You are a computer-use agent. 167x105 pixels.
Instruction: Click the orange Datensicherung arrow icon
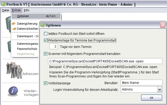click(x=14, y=24)
